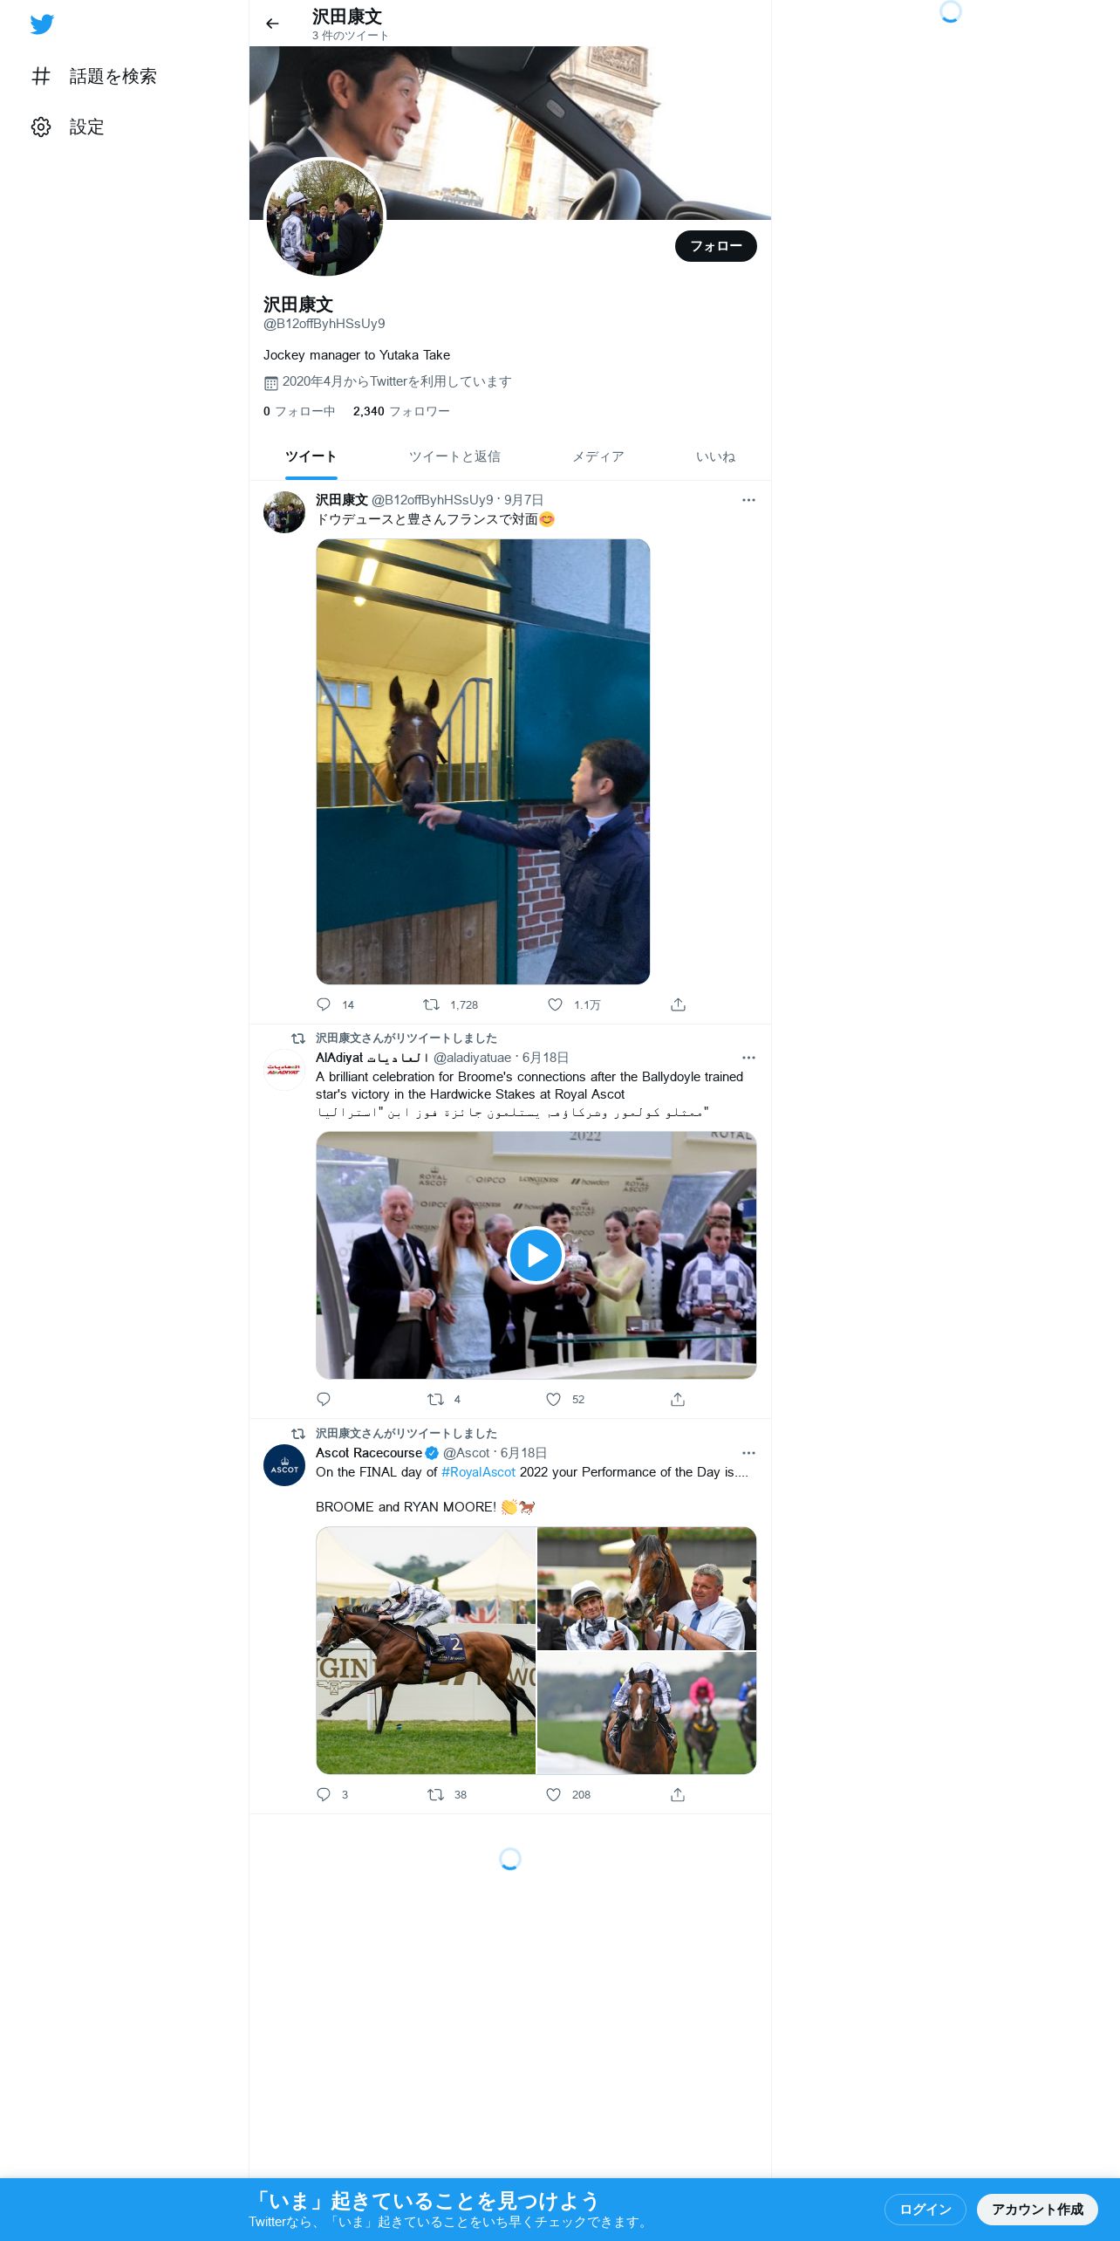Click the ログイン button in the bottom banner

[925, 2209]
